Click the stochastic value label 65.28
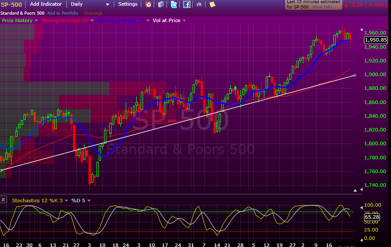Viewport: 391px width, 247px height. 372,217
